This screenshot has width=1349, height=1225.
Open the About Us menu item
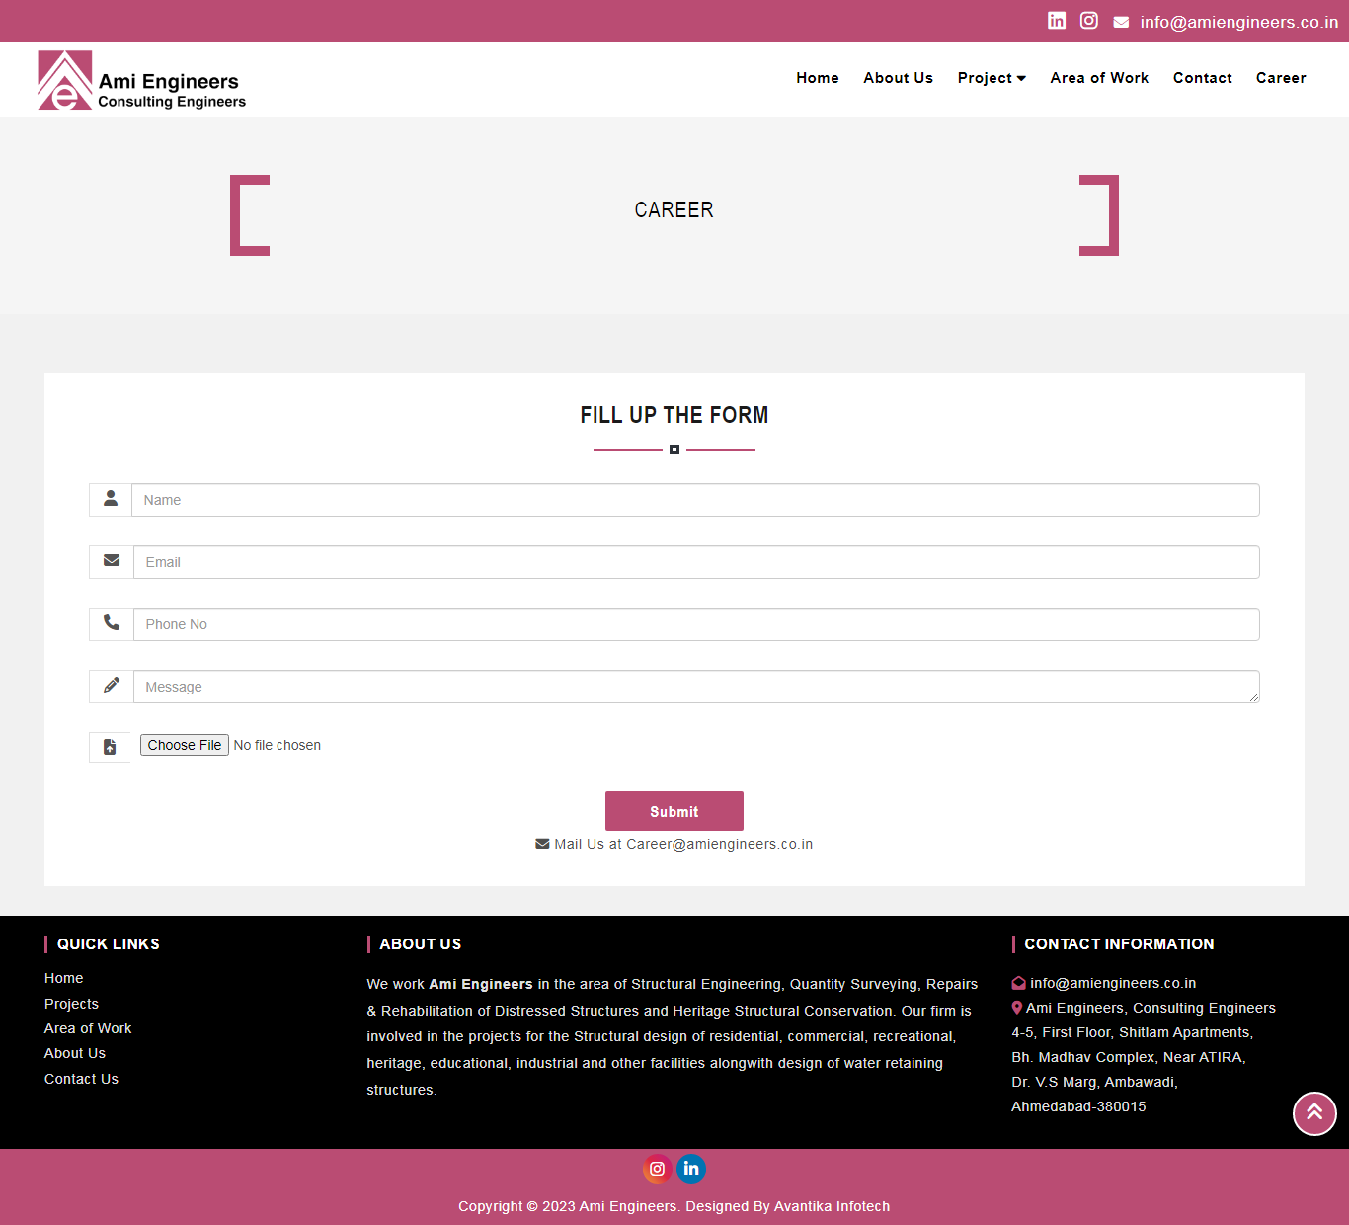click(898, 78)
